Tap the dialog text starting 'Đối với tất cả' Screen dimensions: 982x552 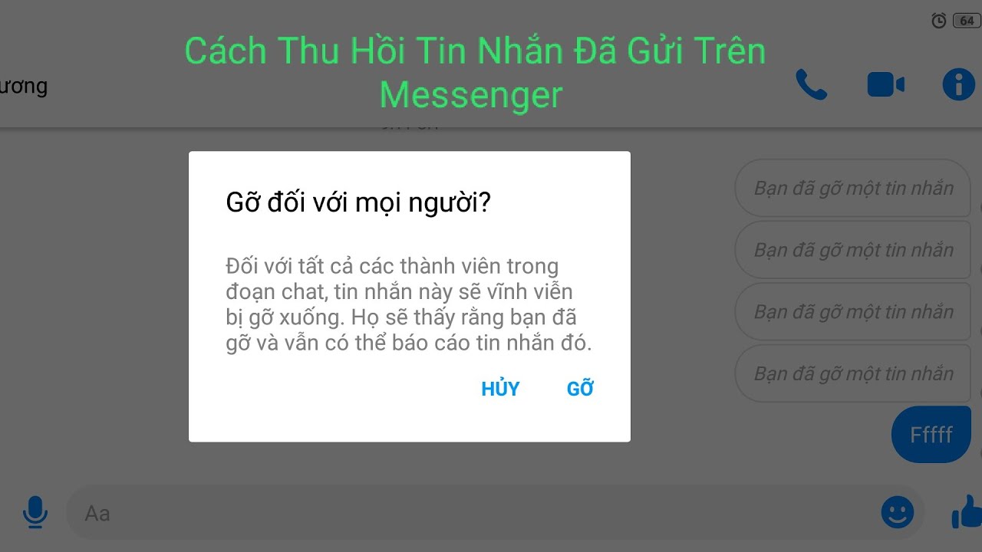pos(409,304)
